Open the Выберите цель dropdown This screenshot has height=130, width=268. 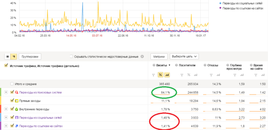click(184, 57)
